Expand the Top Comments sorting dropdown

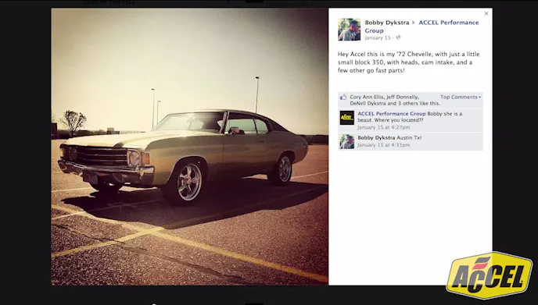click(x=461, y=98)
